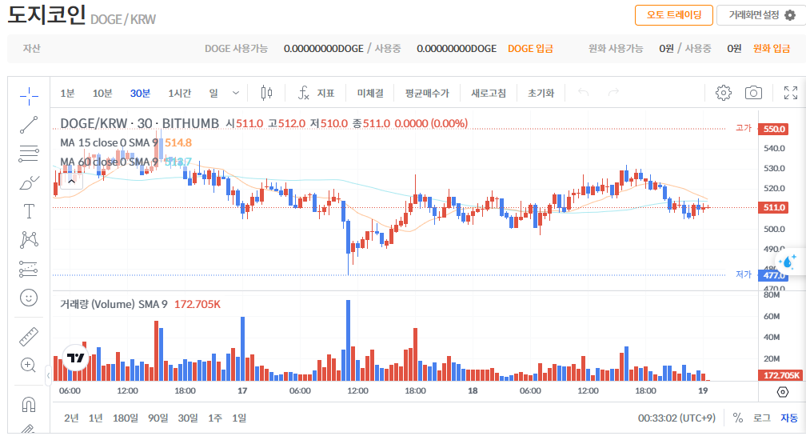
Task: Click the DOGE/KRW · 30 · BITHUMB legend title
Action: coord(139,123)
